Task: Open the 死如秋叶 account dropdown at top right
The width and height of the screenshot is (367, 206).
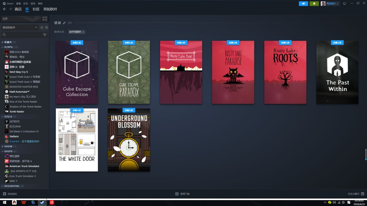Action: [x=332, y=3]
